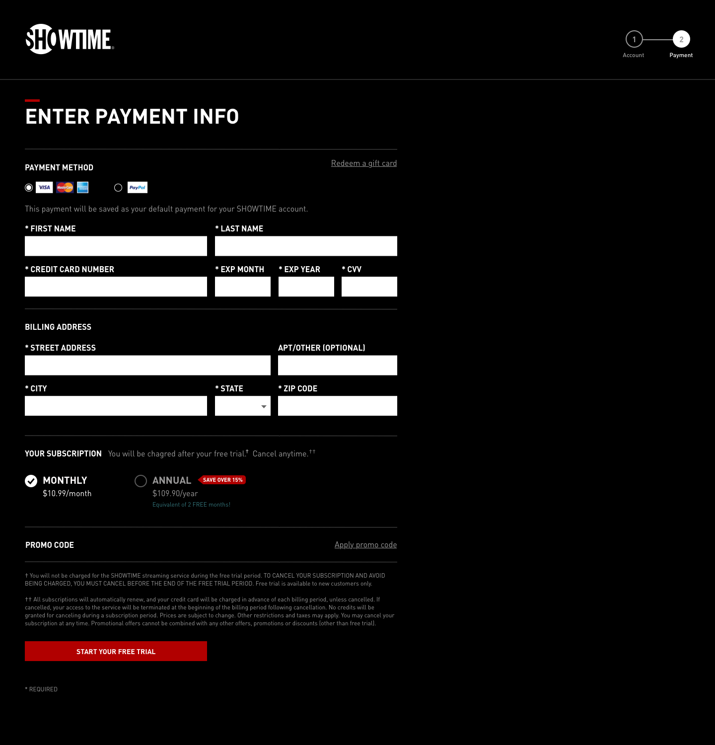Viewport: 715px width, 745px height.
Task: Click the Enter Payment Info heading
Action: (x=132, y=117)
